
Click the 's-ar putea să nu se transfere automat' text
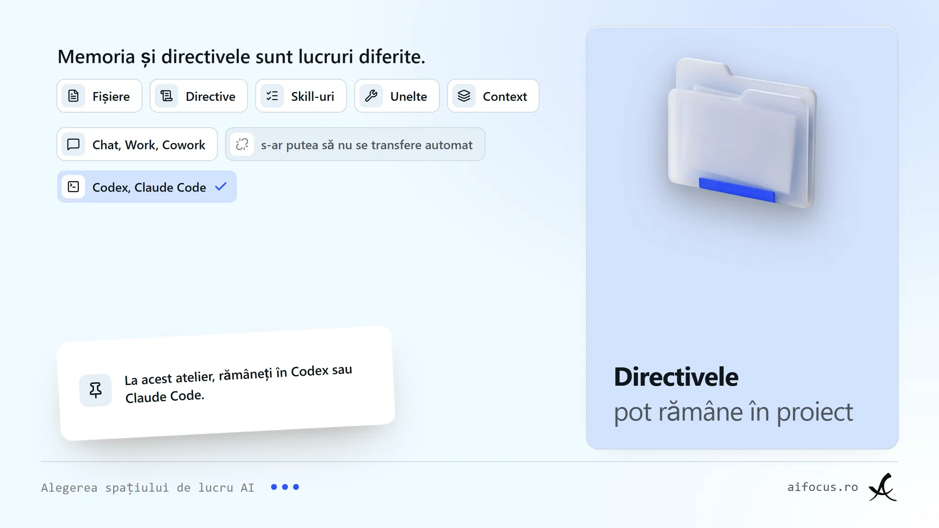click(366, 145)
